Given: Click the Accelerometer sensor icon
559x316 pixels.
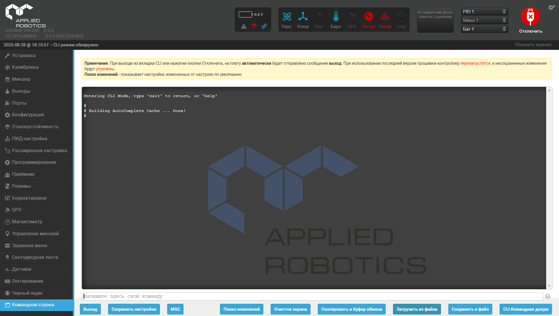Looking at the screenshot, I should tap(303, 17).
